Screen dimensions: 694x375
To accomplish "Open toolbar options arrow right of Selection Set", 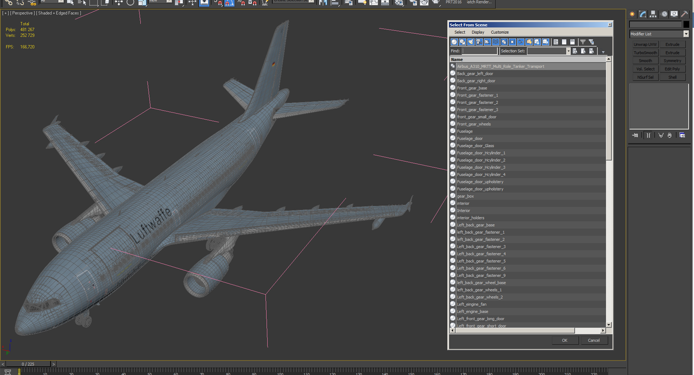I will (x=603, y=52).
